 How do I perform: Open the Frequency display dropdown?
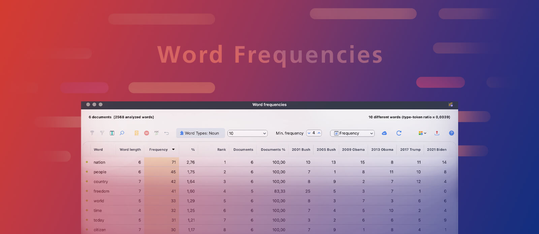point(352,133)
